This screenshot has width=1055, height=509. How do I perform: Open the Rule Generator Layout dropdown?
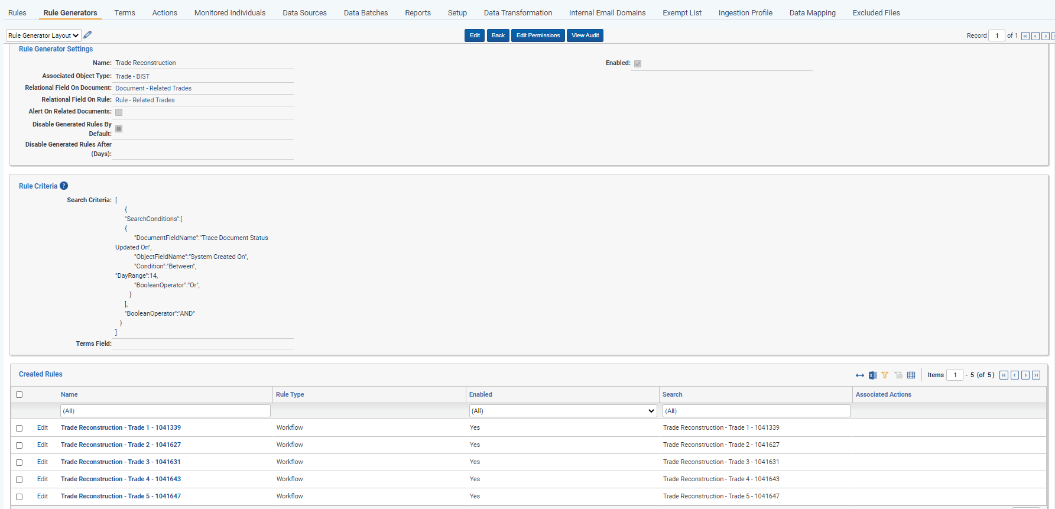44,35
